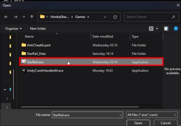The height and width of the screenshot is (126, 181).
Task: Open address bar history dropdown
Action: click(x=105, y=17)
